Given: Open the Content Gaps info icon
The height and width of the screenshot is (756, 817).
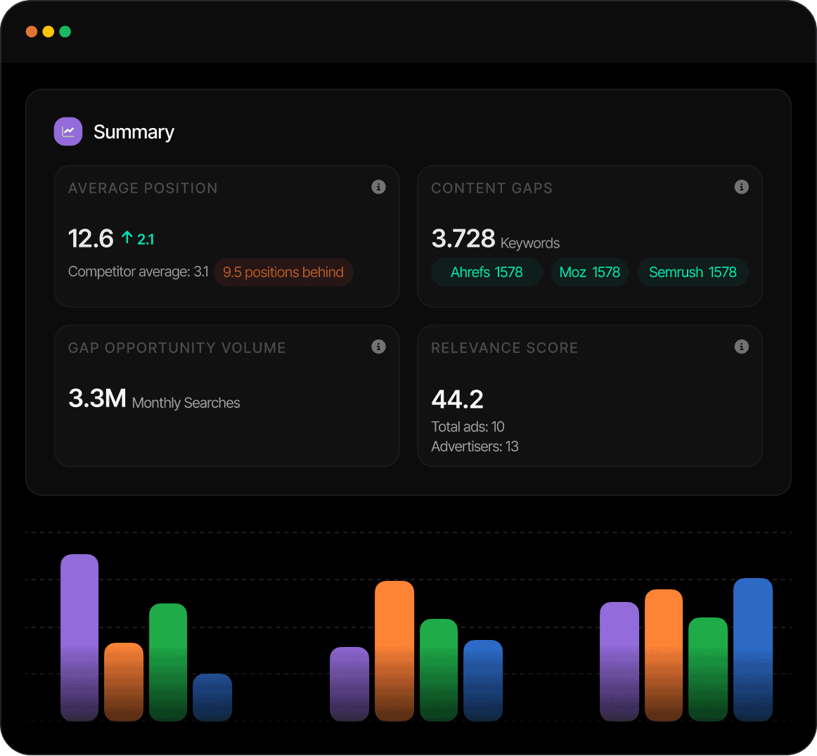Looking at the screenshot, I should tap(741, 187).
